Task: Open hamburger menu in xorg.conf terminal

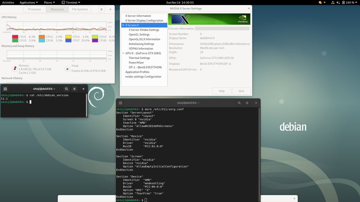Action: pos(247,103)
